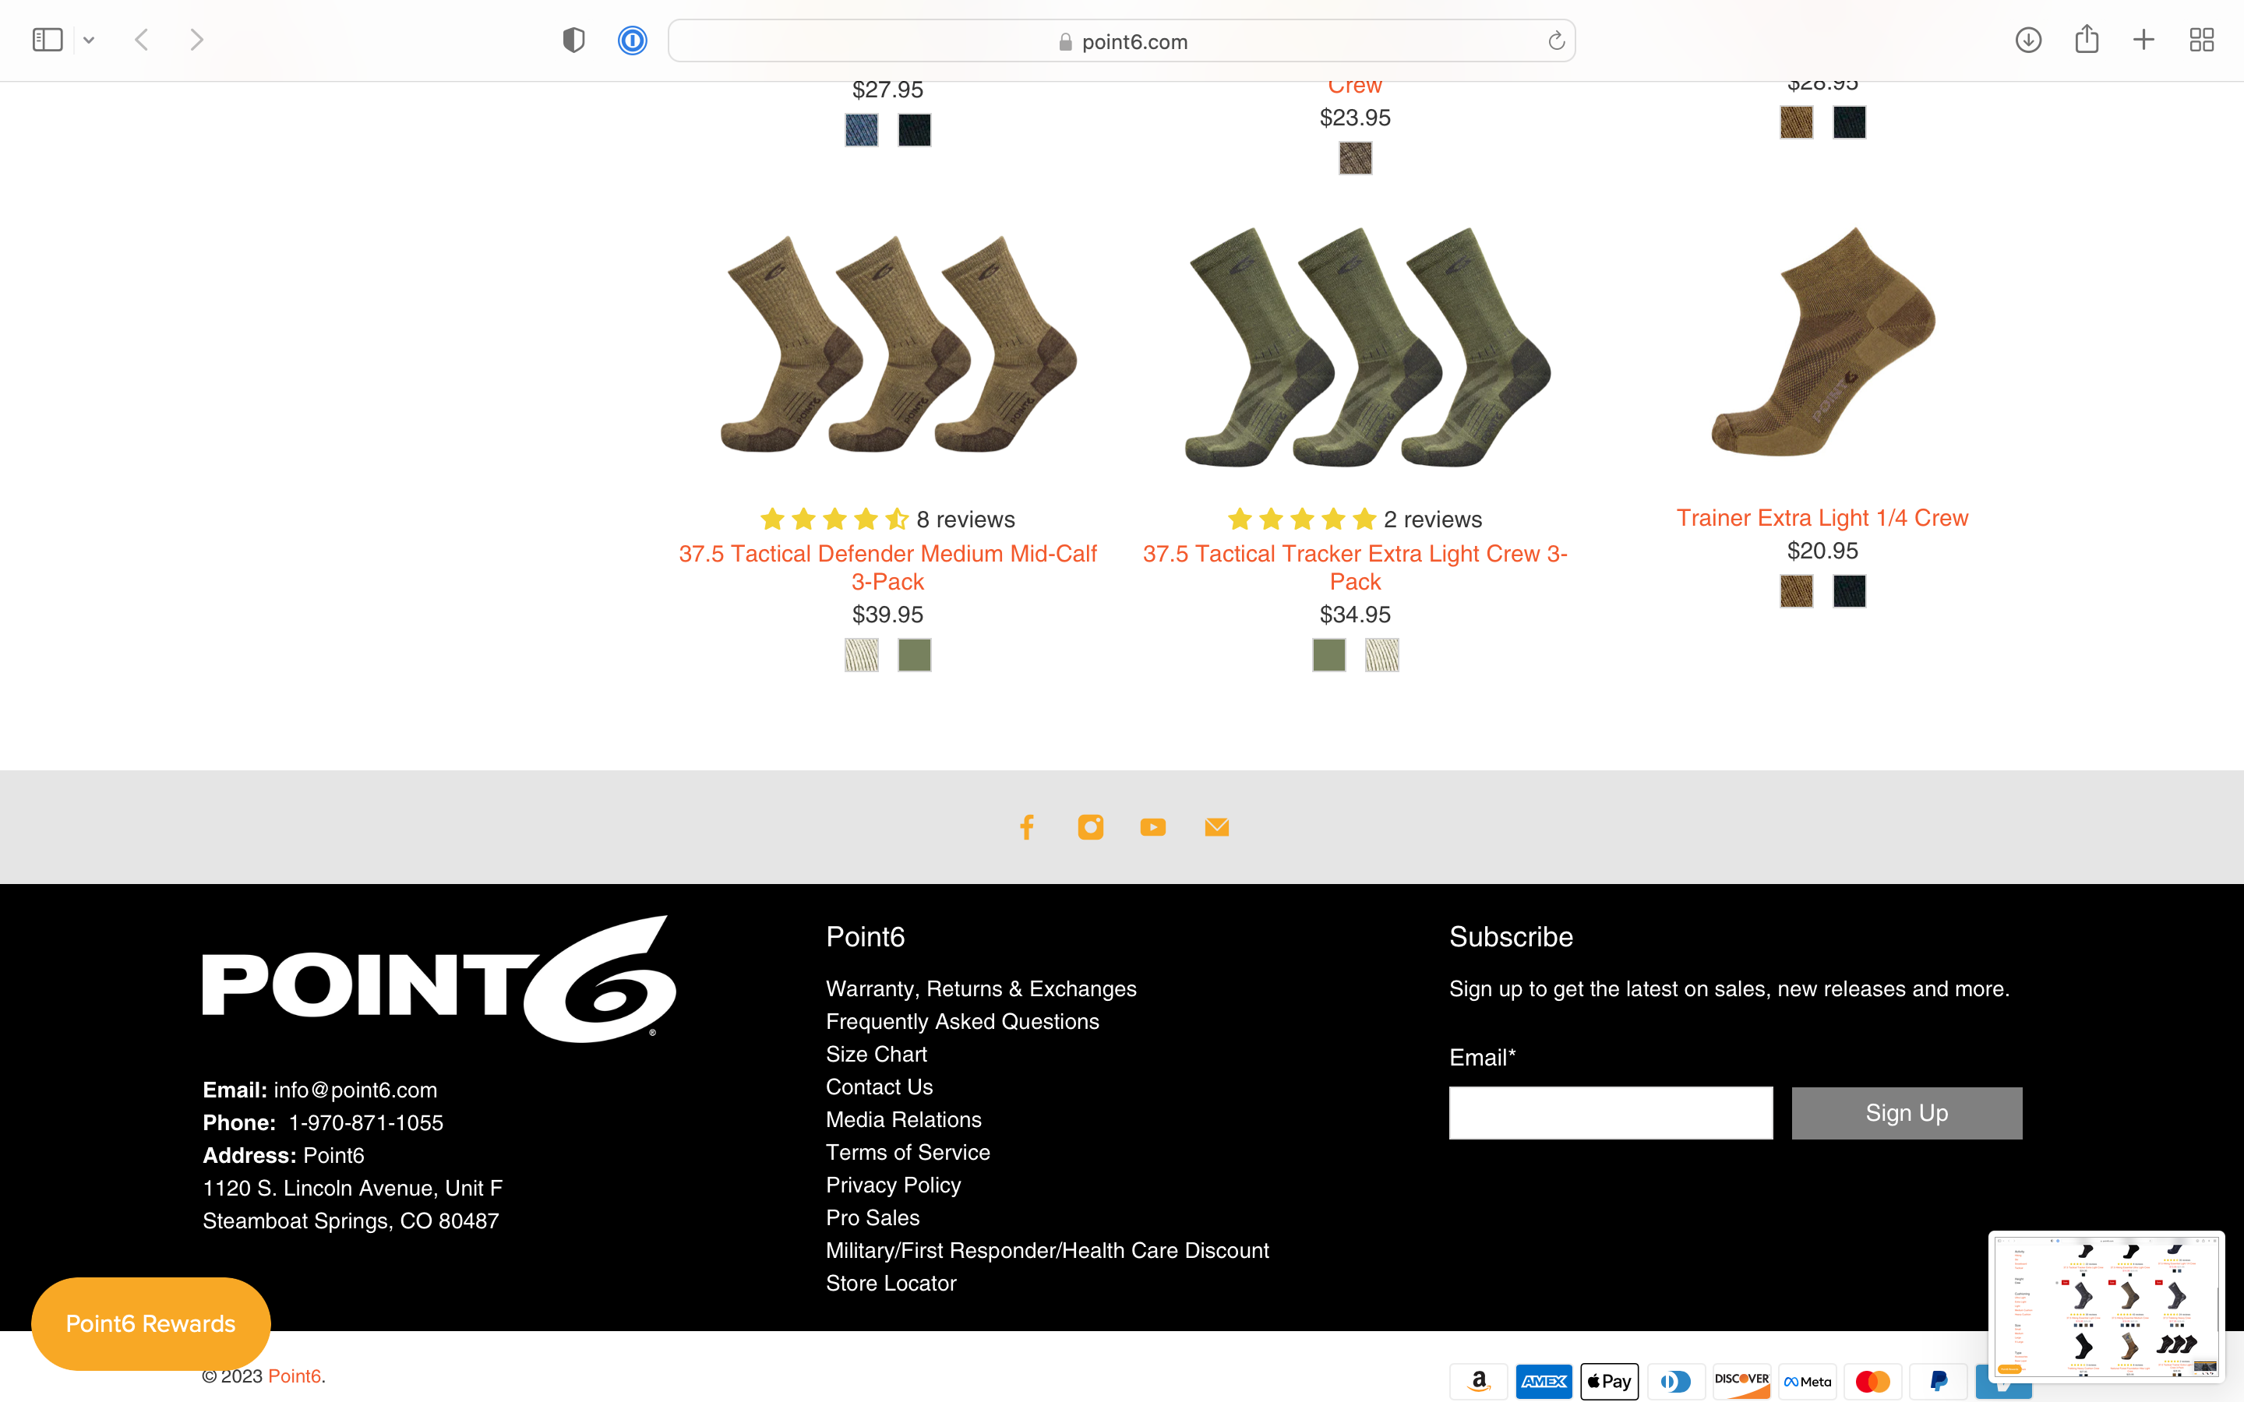Choose brown swatch for Trainer Extra Light
Viewport: 2244px width, 1402px height.
point(1796,590)
